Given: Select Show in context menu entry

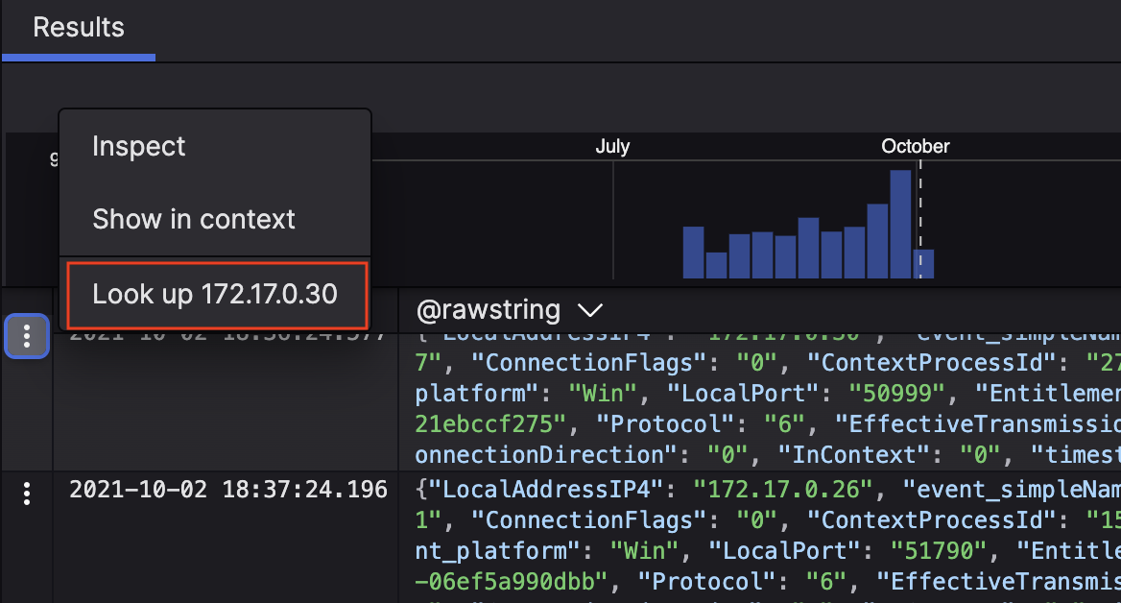Looking at the screenshot, I should (x=194, y=219).
